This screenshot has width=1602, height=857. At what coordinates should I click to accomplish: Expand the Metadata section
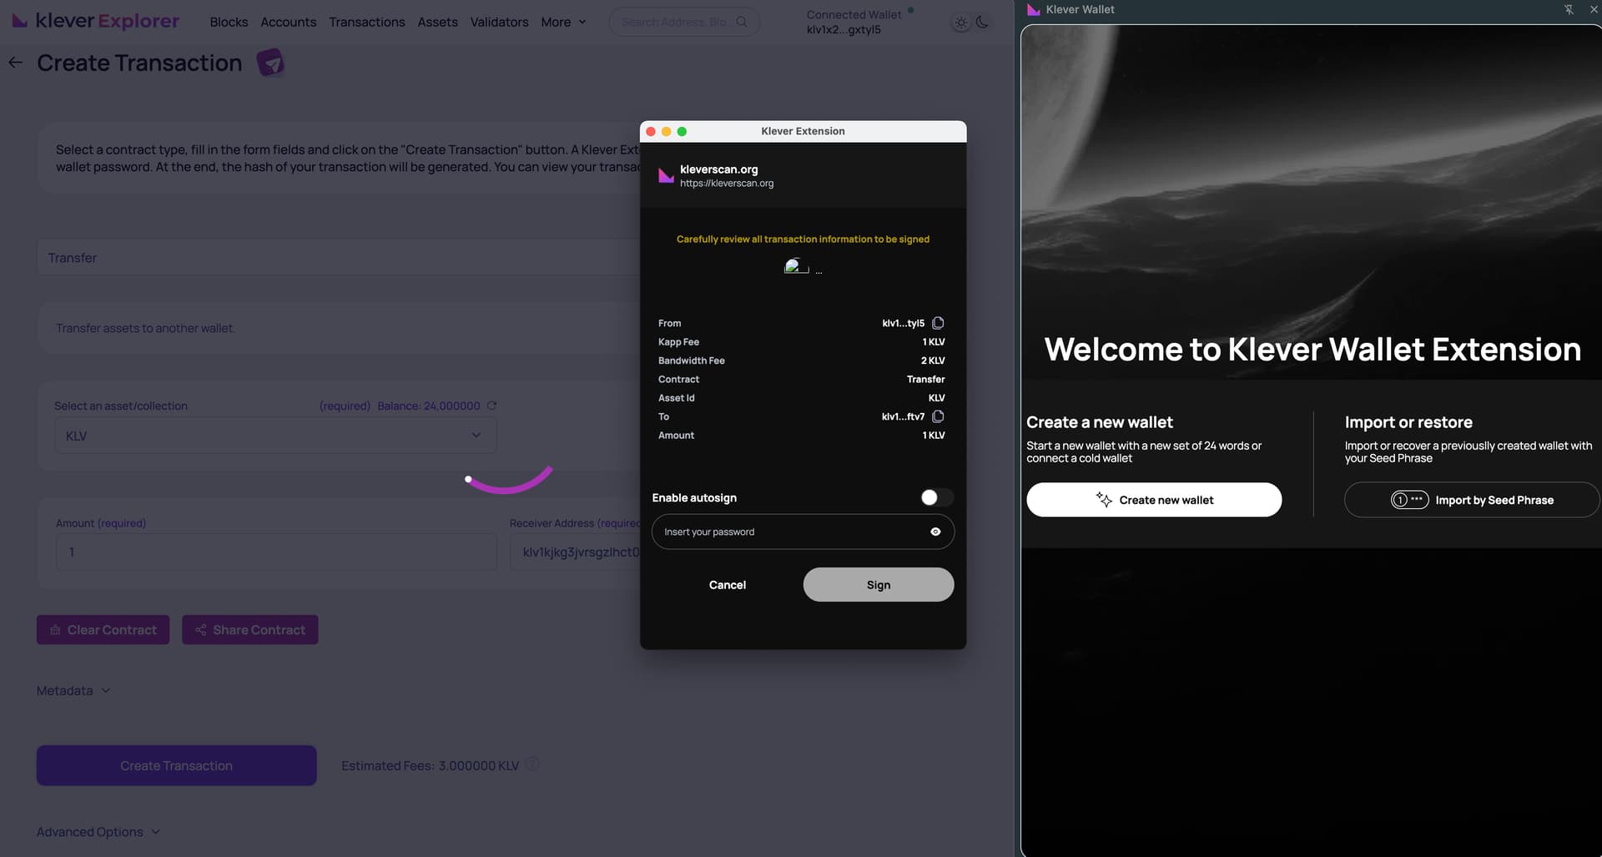click(73, 691)
